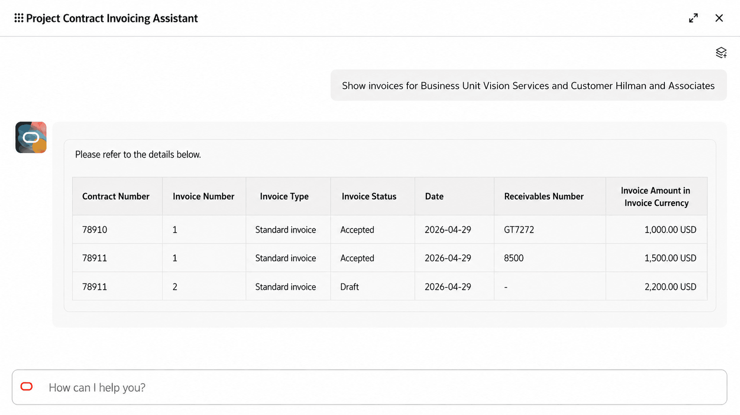Click 'Please refer to the details below.' text
740x415 pixels.
pos(138,155)
